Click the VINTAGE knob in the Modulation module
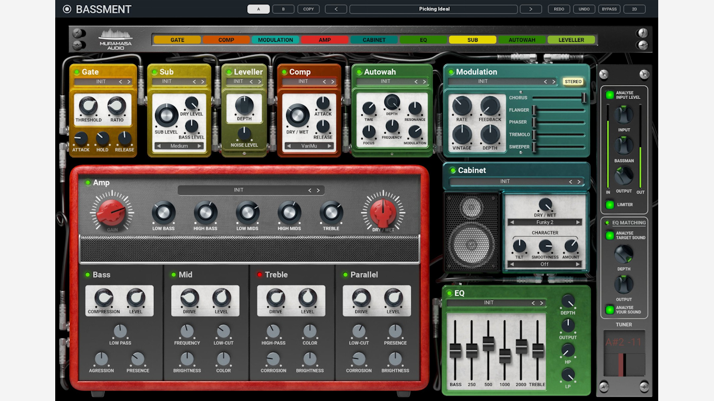 tap(461, 134)
